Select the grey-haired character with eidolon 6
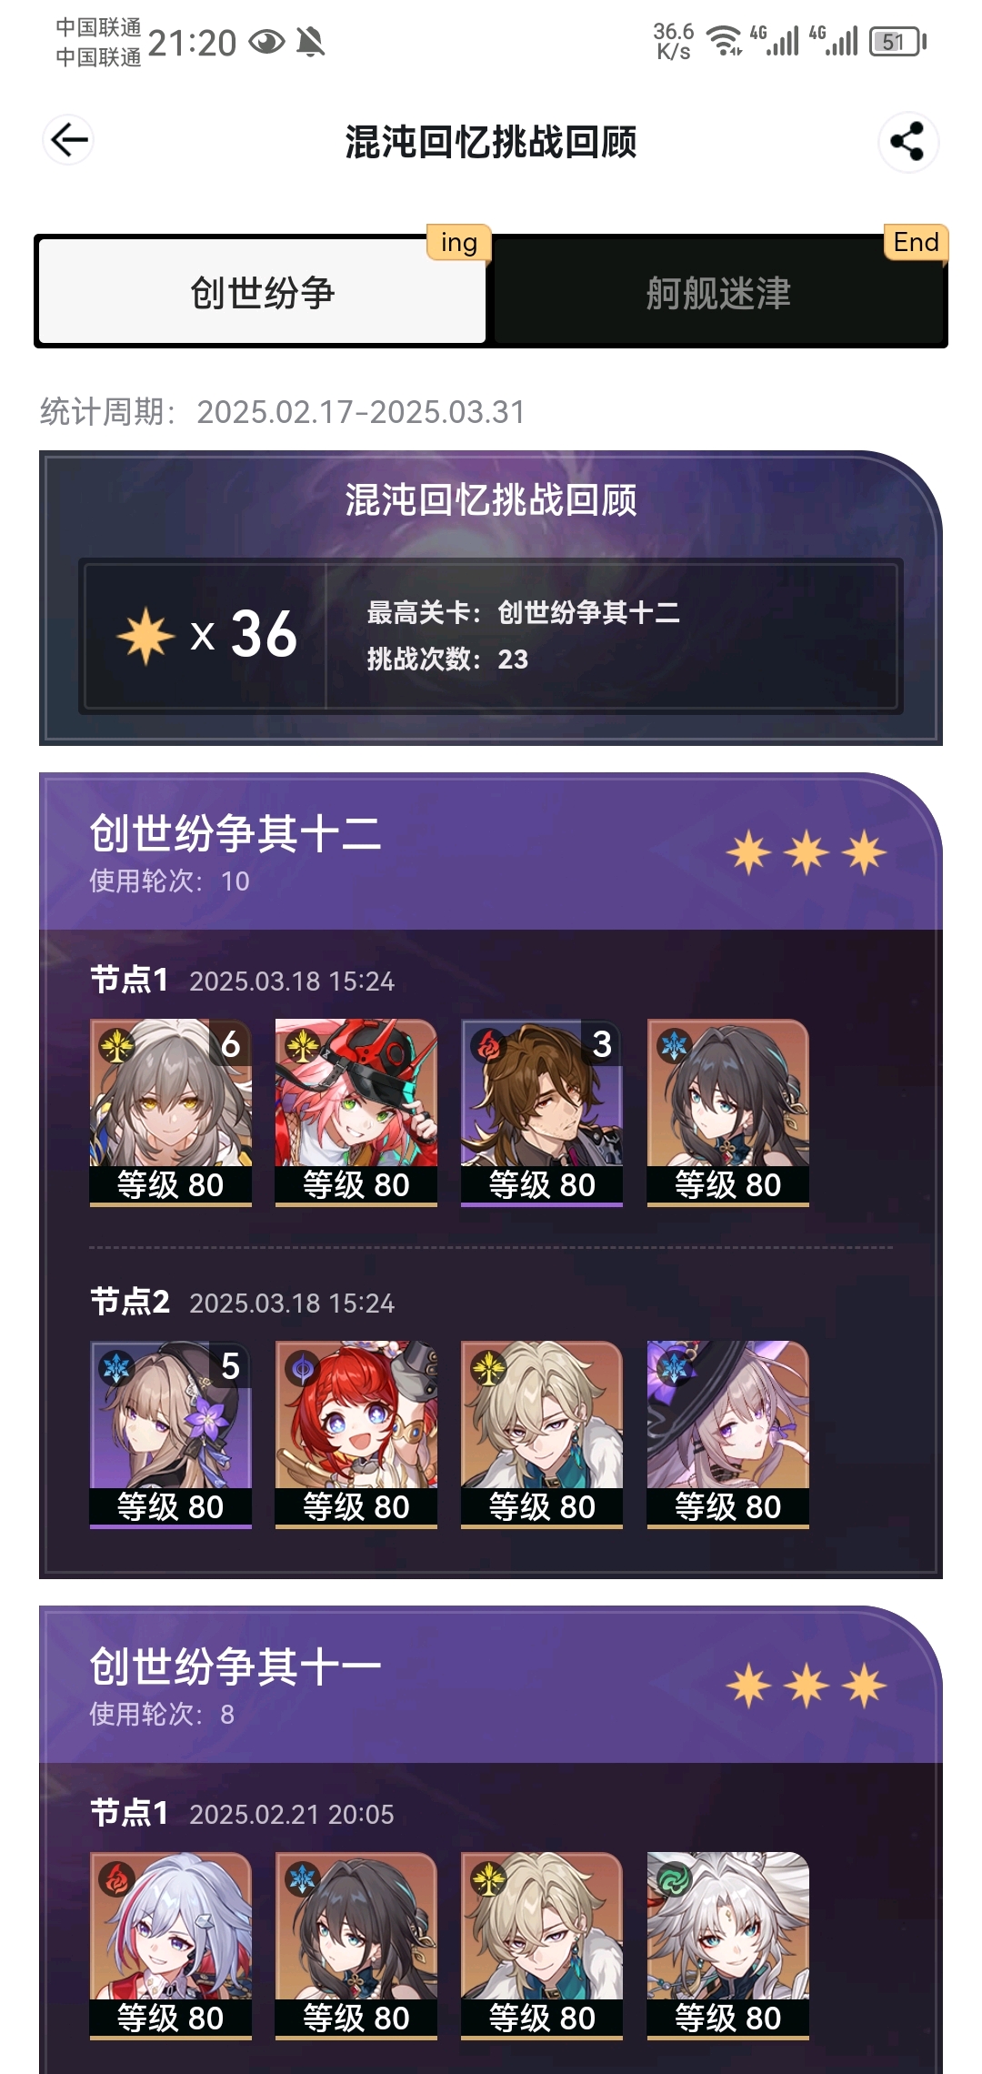 [171, 1113]
